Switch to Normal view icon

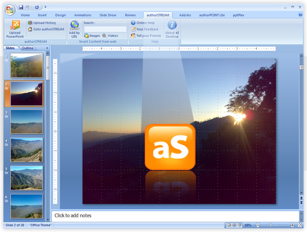229,225
